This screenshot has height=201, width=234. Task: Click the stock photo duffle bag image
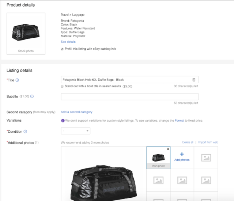pos(26,30)
